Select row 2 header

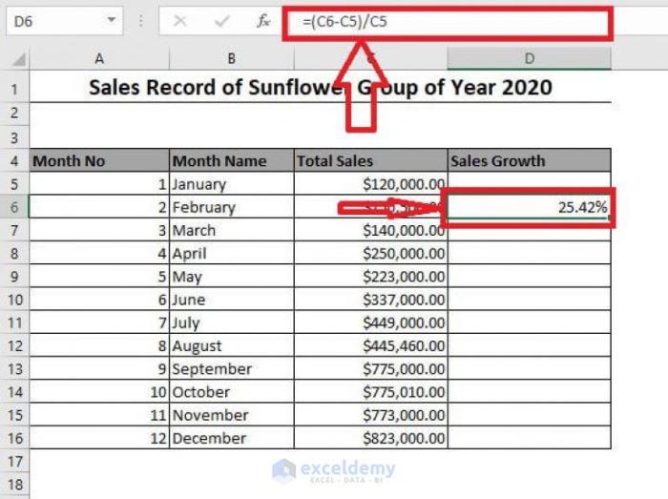(14, 114)
